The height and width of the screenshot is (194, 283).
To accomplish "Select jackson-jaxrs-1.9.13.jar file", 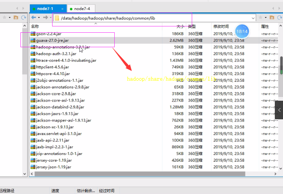I will (x=57, y=114).
